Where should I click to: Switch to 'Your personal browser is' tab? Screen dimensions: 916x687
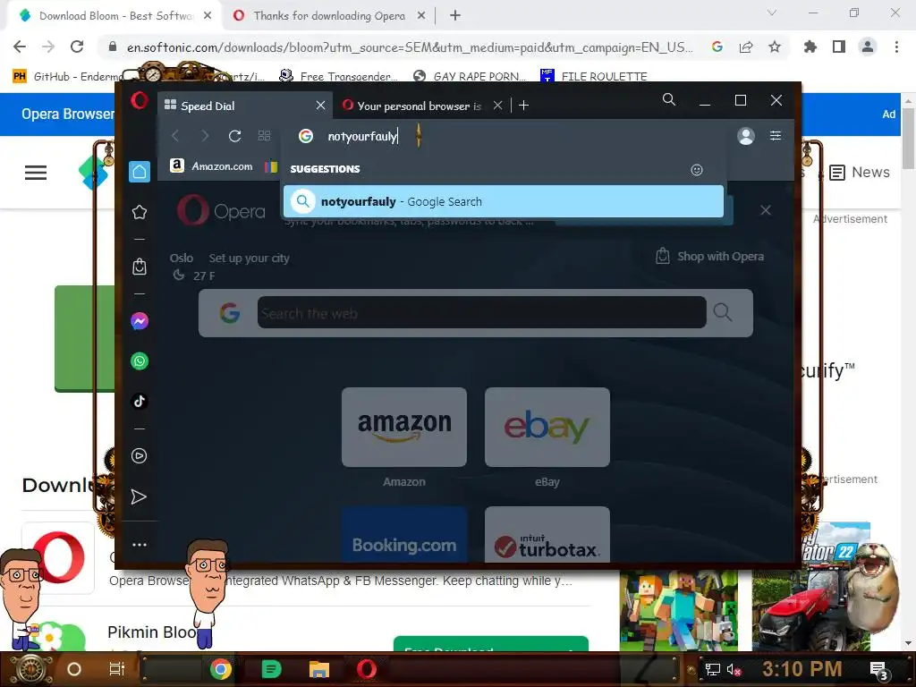[x=420, y=106]
